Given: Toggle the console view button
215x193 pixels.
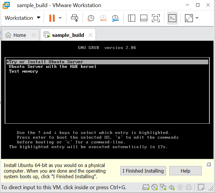Looking at the screenshot, I should pos(172,18).
